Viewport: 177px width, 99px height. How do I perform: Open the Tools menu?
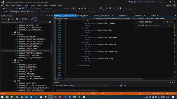[46, 5]
